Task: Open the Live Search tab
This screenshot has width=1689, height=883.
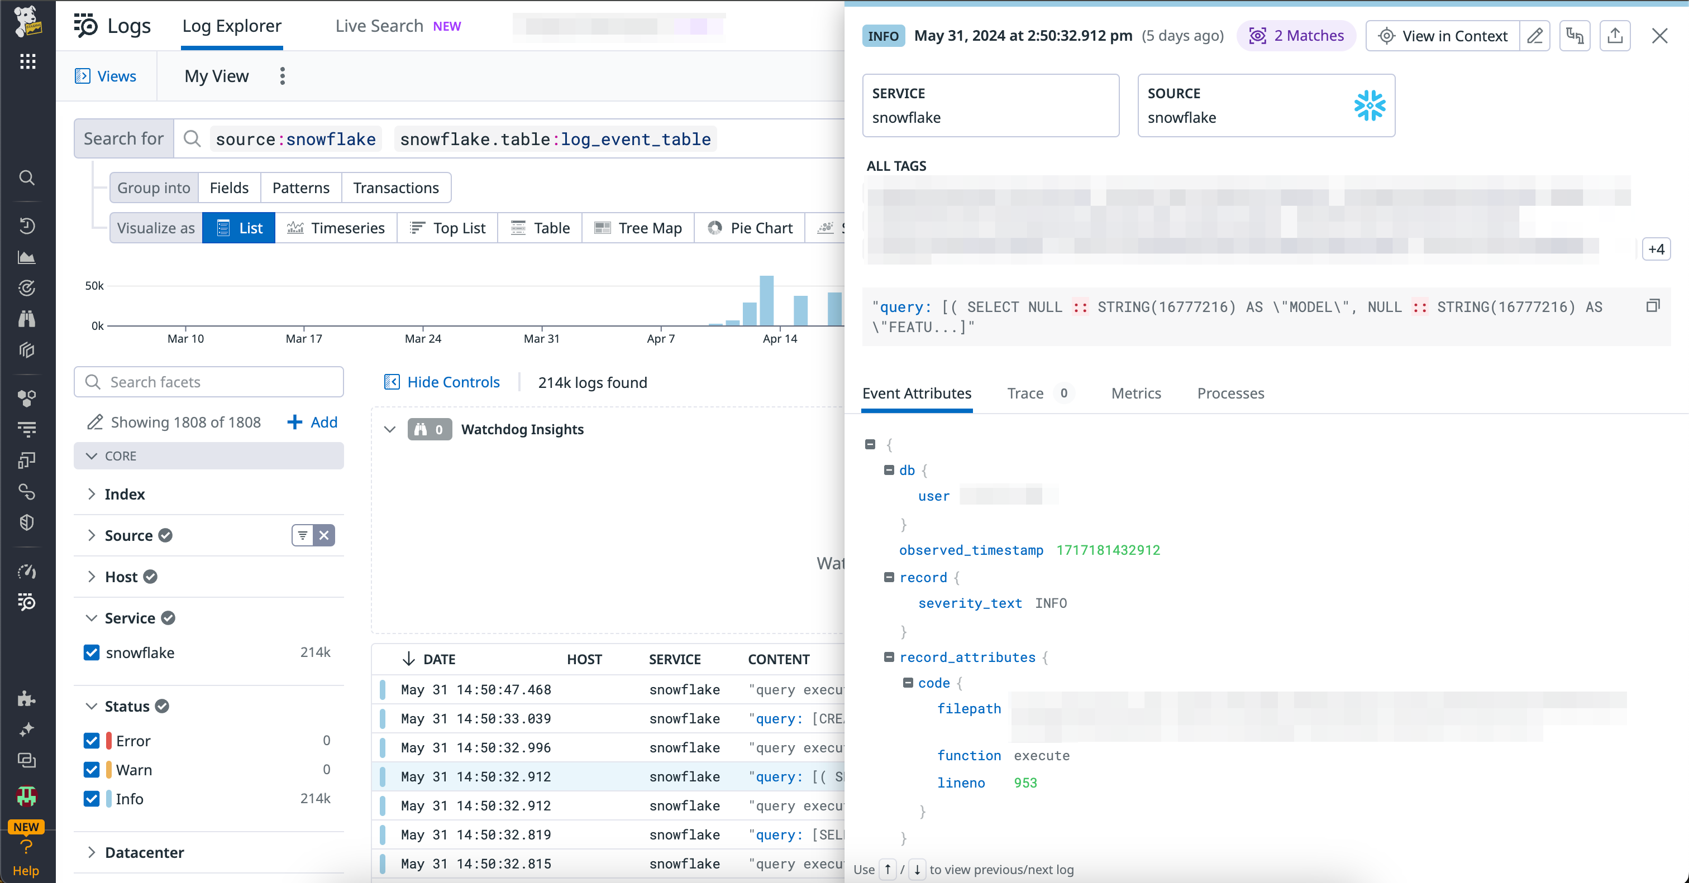Action: click(x=379, y=26)
